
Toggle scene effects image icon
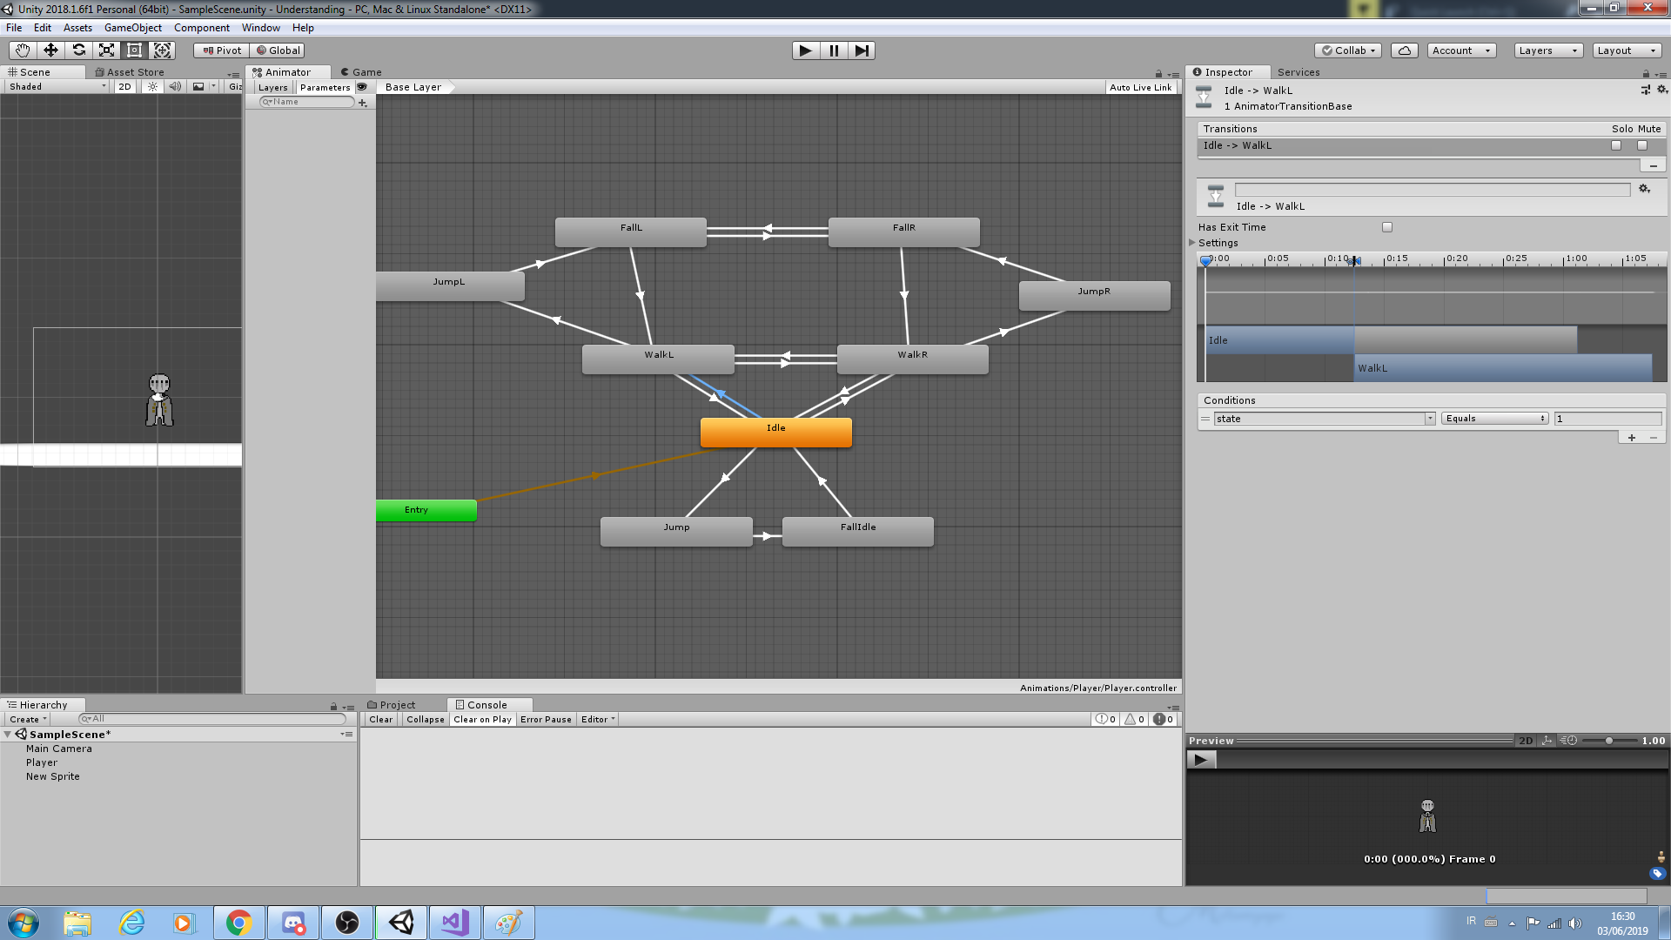point(198,86)
